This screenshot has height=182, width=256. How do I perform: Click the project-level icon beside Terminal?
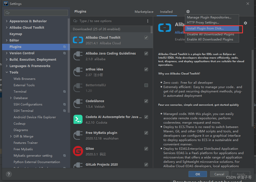[x=64, y=92]
